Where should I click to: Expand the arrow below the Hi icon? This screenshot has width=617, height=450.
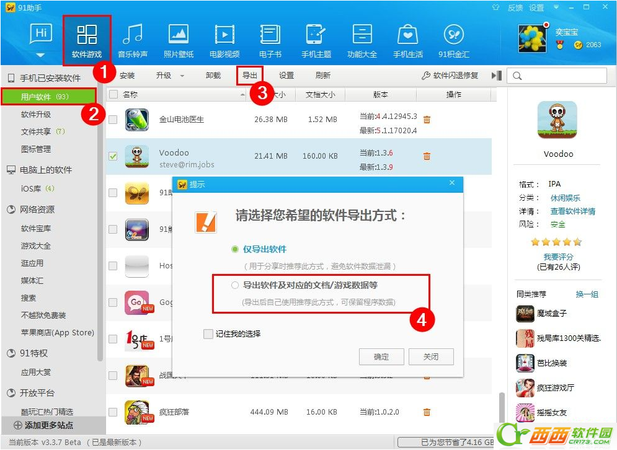(40, 55)
